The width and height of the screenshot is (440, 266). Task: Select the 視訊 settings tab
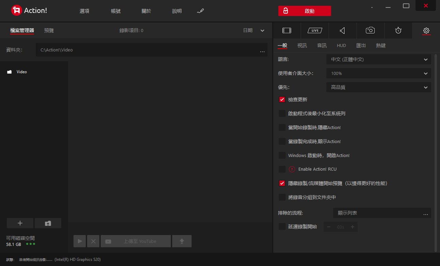pyautogui.click(x=302, y=45)
